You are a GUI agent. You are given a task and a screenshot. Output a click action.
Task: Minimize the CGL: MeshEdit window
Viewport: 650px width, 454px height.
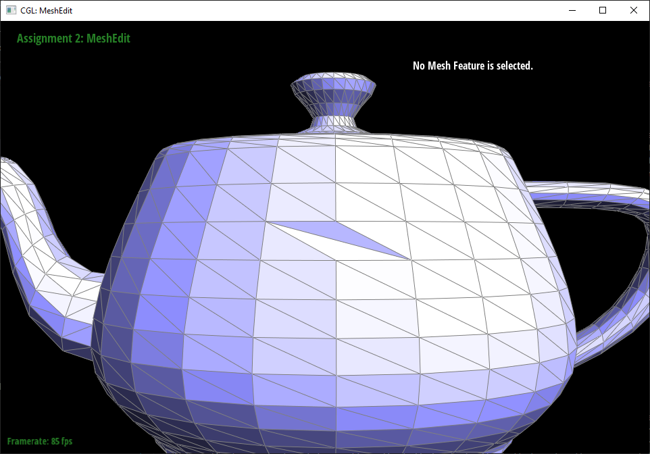point(572,10)
